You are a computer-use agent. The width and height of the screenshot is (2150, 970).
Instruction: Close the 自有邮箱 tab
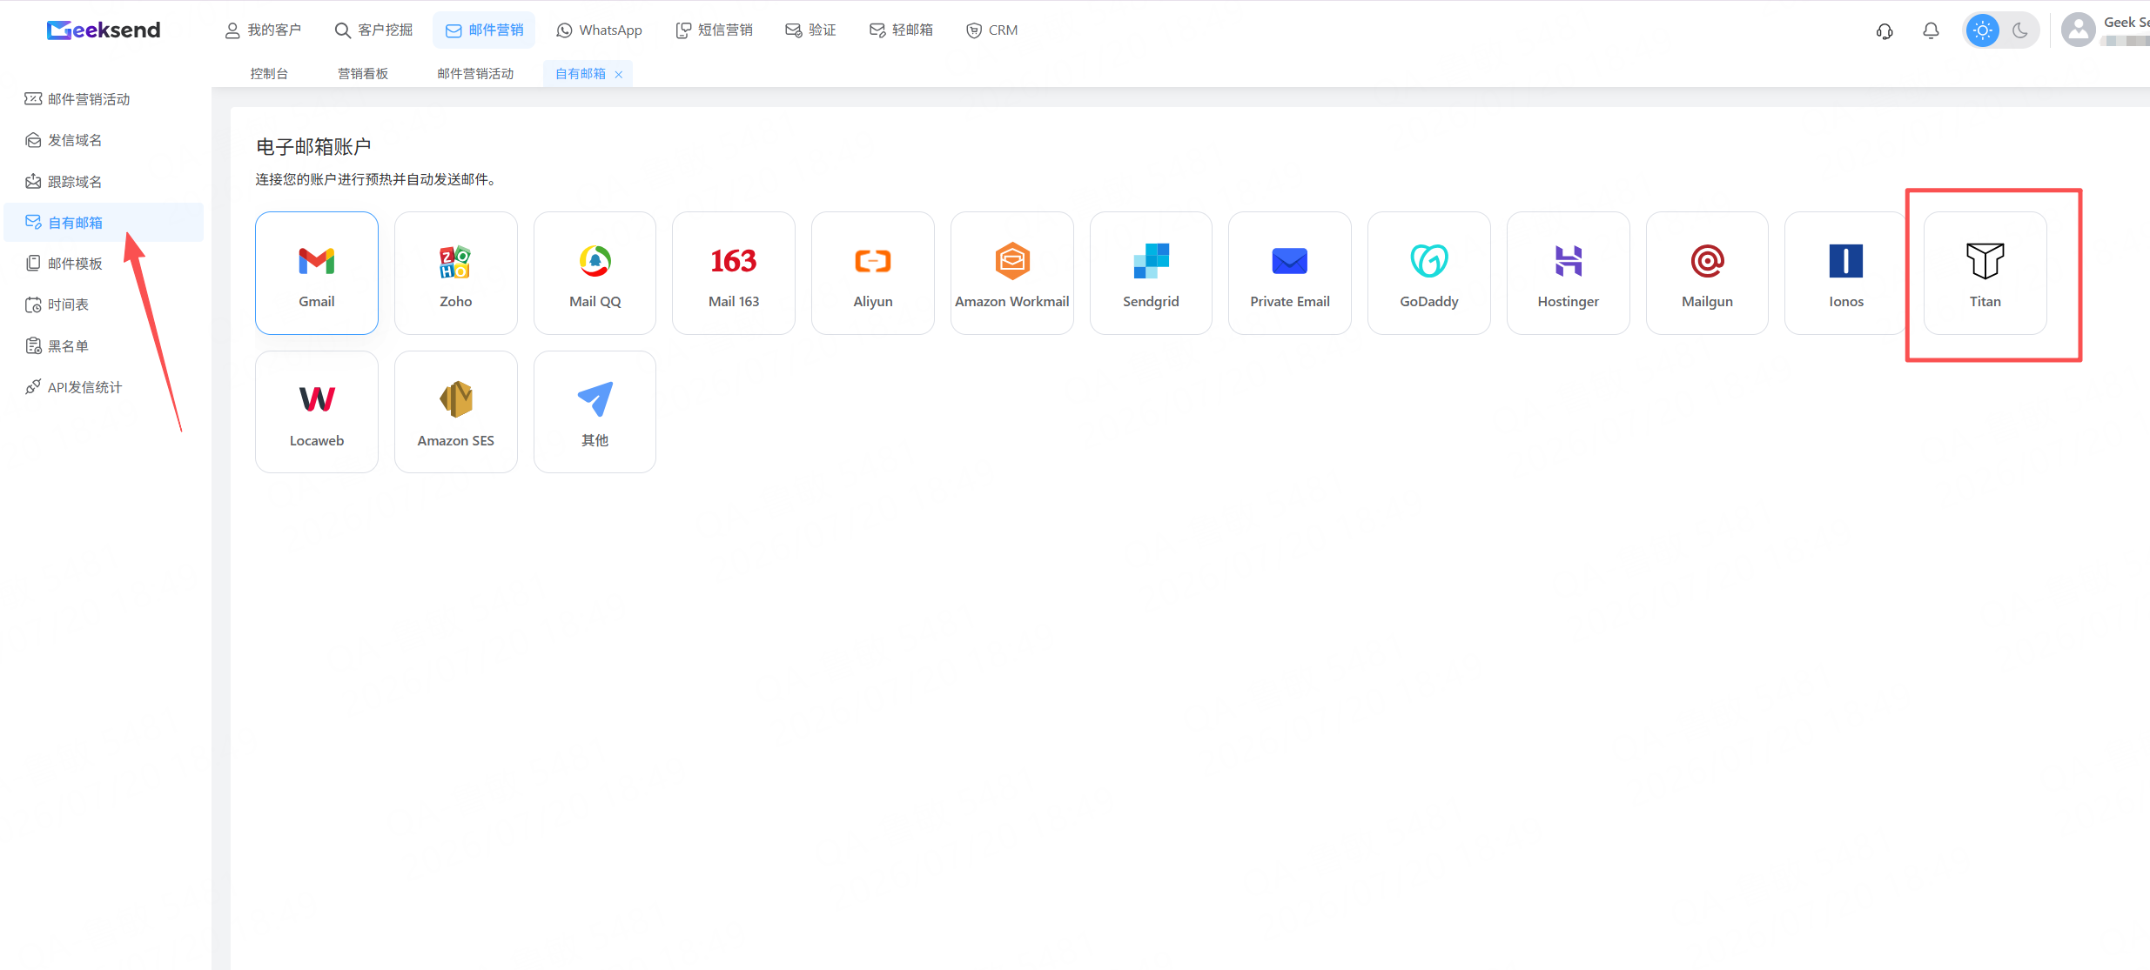(619, 75)
